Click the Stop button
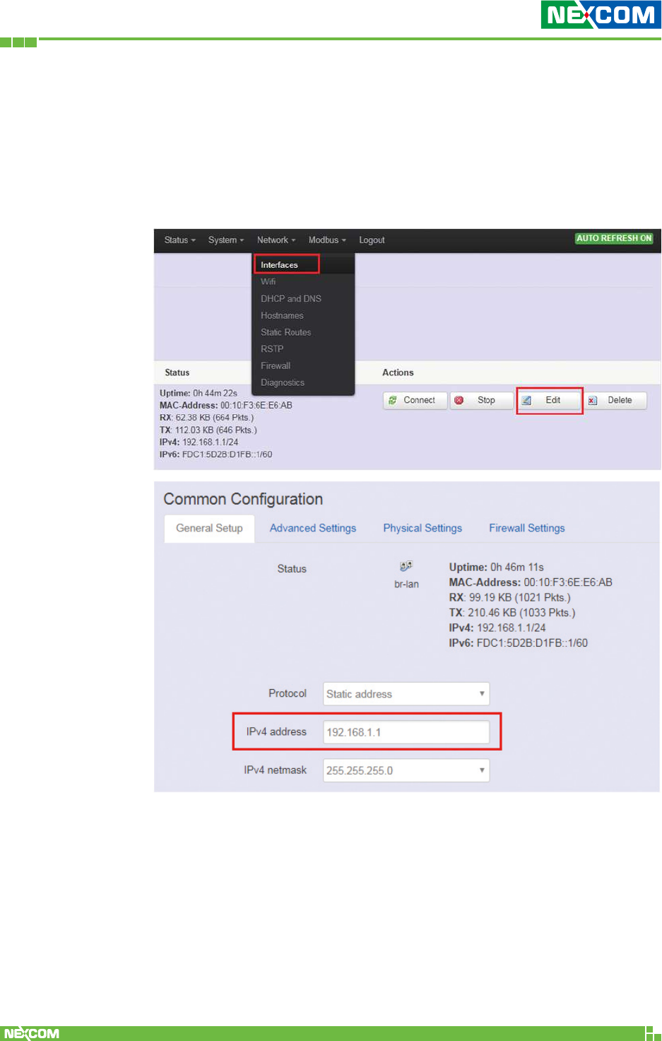 [x=482, y=401]
